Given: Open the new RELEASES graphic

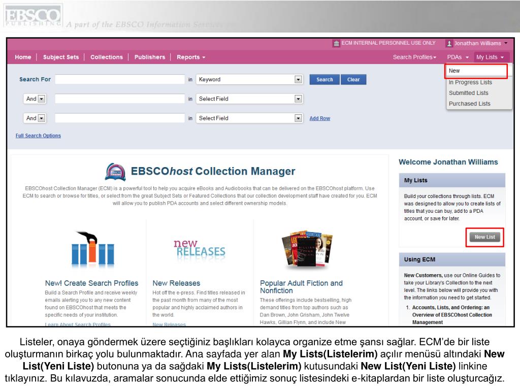Looking at the screenshot, I should click(x=199, y=249).
